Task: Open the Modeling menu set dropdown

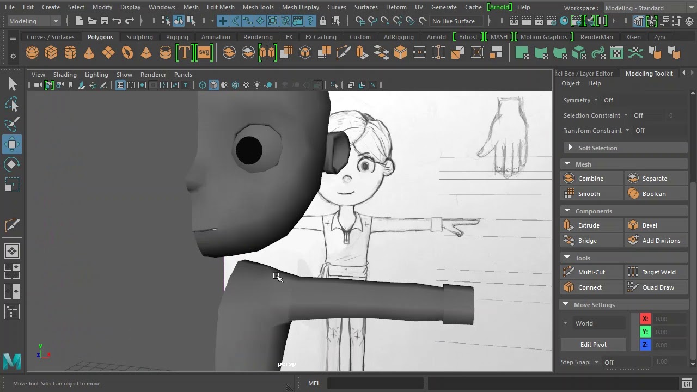Action: tap(34, 21)
